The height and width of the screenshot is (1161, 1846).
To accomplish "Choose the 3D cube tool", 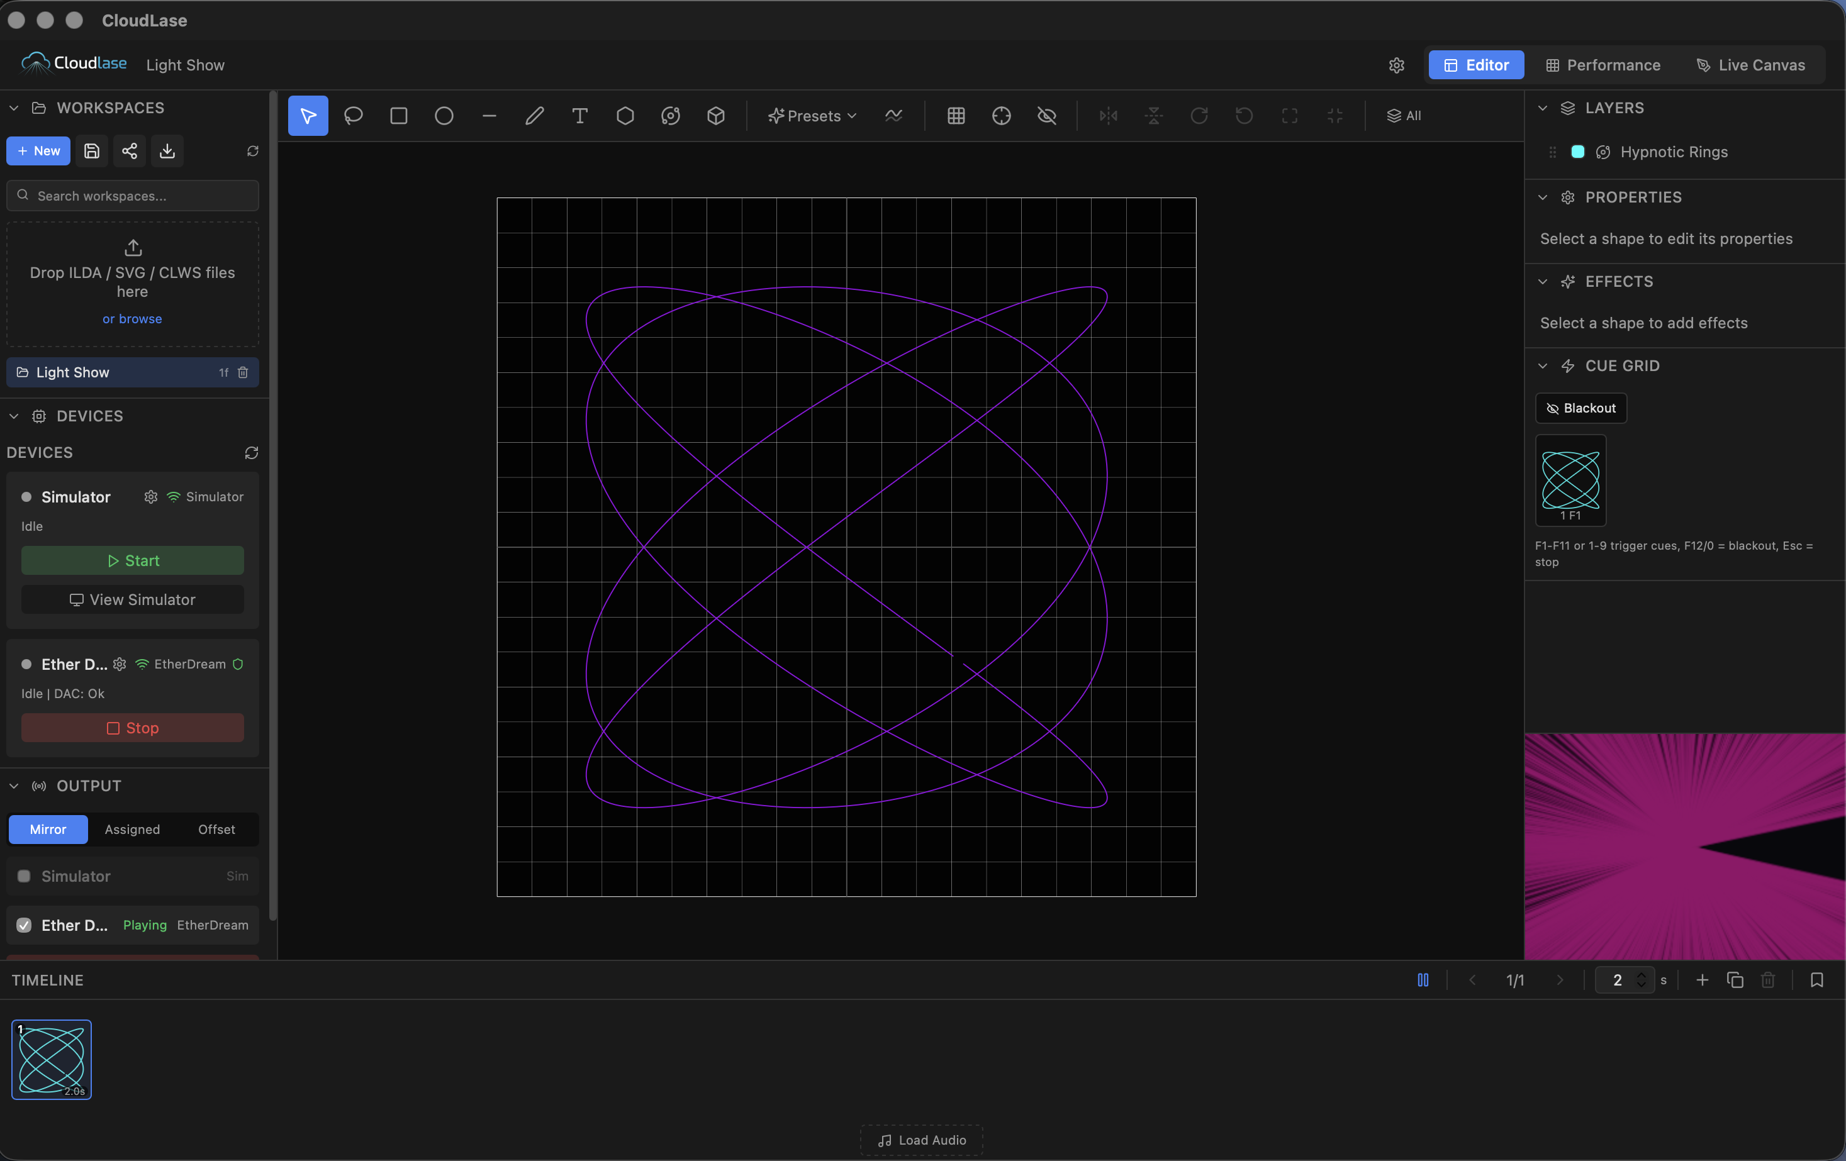I will point(716,116).
